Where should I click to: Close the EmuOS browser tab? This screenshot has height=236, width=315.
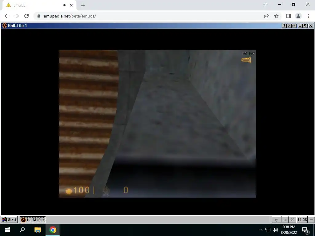point(71,5)
